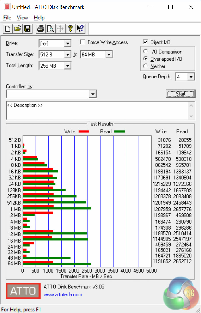
Task: Open the File menu
Action: click(7, 18)
